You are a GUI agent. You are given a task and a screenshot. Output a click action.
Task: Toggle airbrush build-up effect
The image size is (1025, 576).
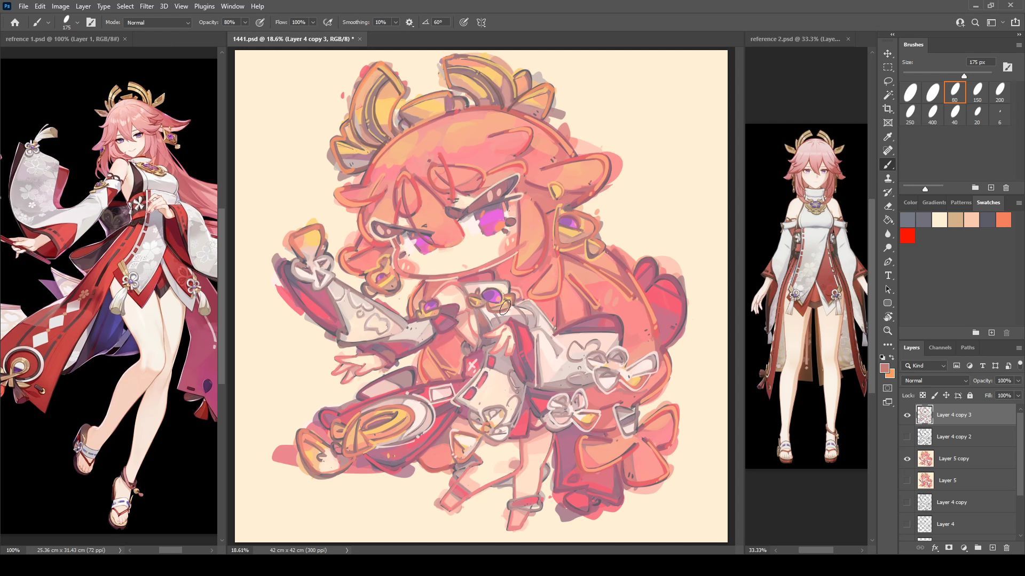click(328, 22)
